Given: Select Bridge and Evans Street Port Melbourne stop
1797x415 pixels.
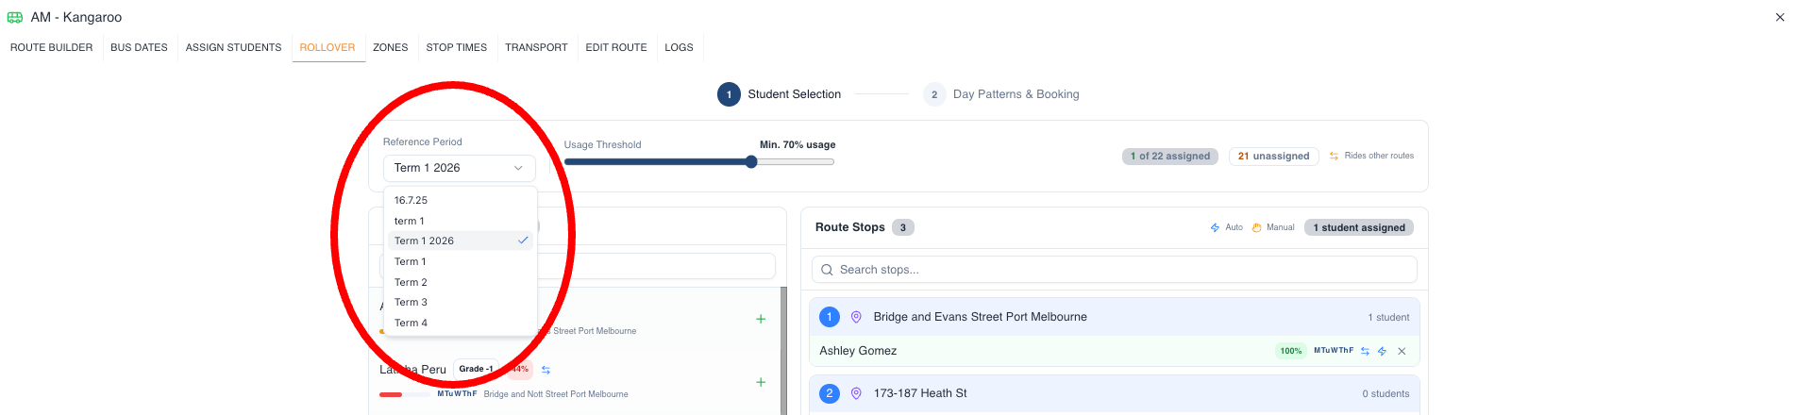Looking at the screenshot, I should [1115, 317].
